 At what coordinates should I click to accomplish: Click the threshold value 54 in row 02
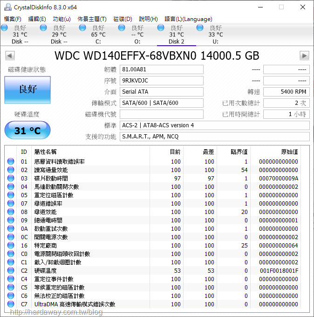coord(244,170)
